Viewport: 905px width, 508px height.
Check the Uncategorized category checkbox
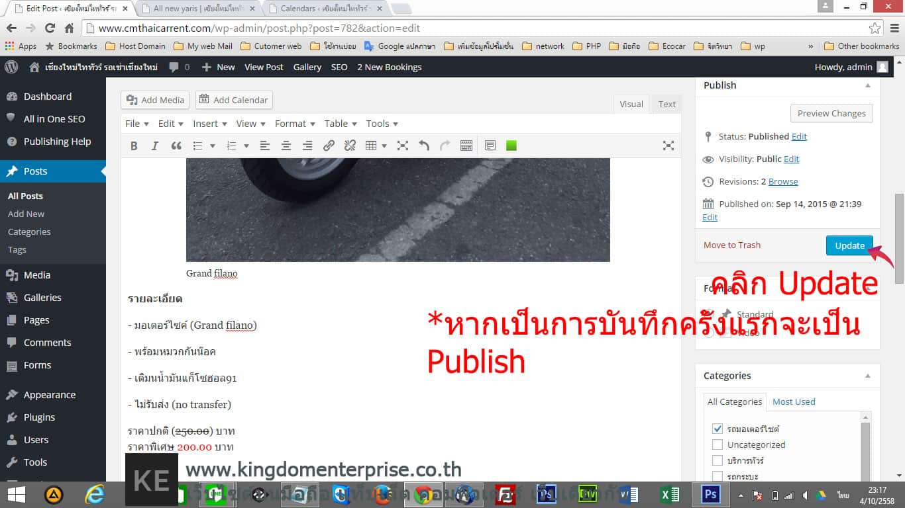(718, 444)
